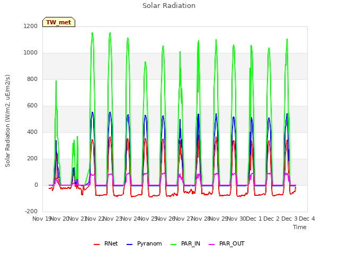Click the 400 y-axis tick label

coord(32,132)
